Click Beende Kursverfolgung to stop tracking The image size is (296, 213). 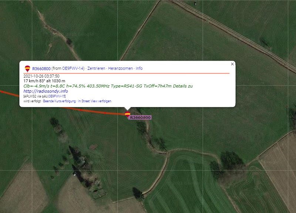pos(59,101)
